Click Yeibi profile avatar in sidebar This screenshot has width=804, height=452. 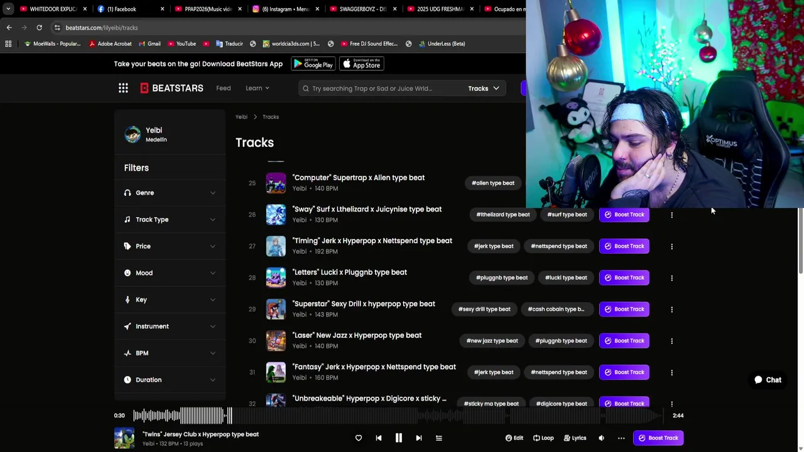[133, 134]
